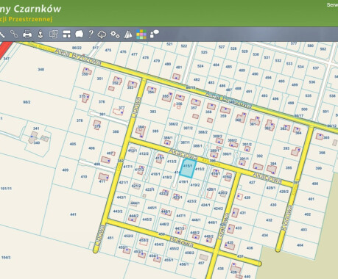
Task: Click the street view person icon
Action: pos(41,34)
